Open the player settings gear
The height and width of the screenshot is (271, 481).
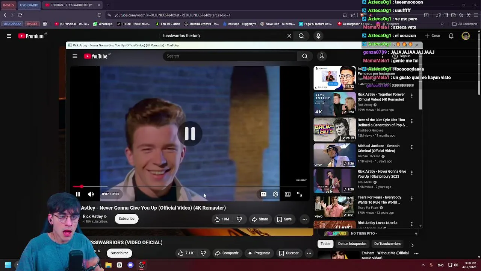click(x=275, y=194)
